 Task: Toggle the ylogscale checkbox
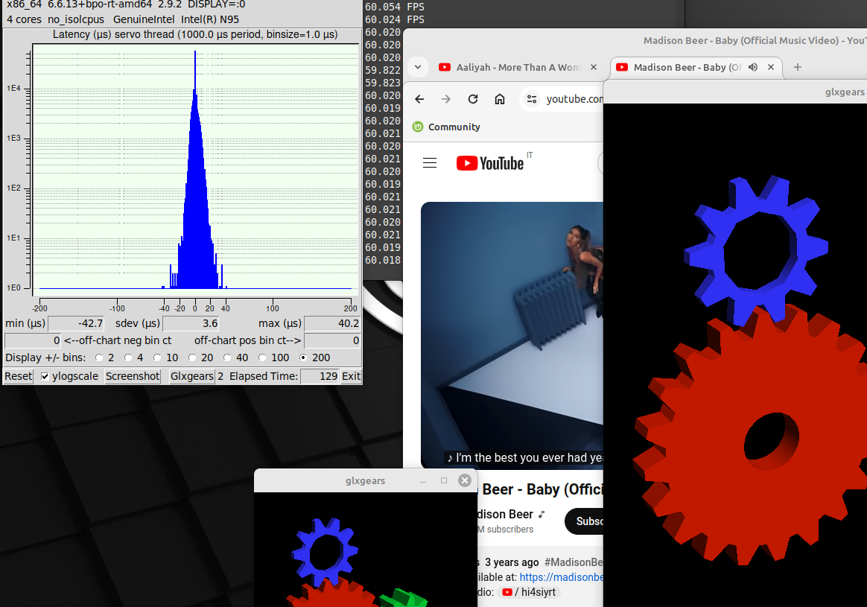(x=45, y=376)
